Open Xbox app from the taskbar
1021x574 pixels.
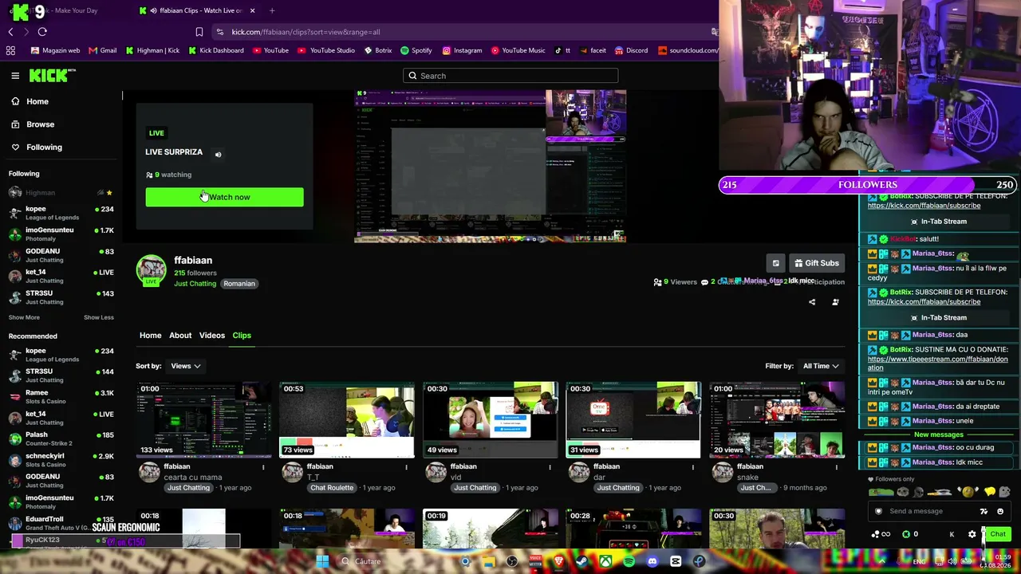[605, 561]
